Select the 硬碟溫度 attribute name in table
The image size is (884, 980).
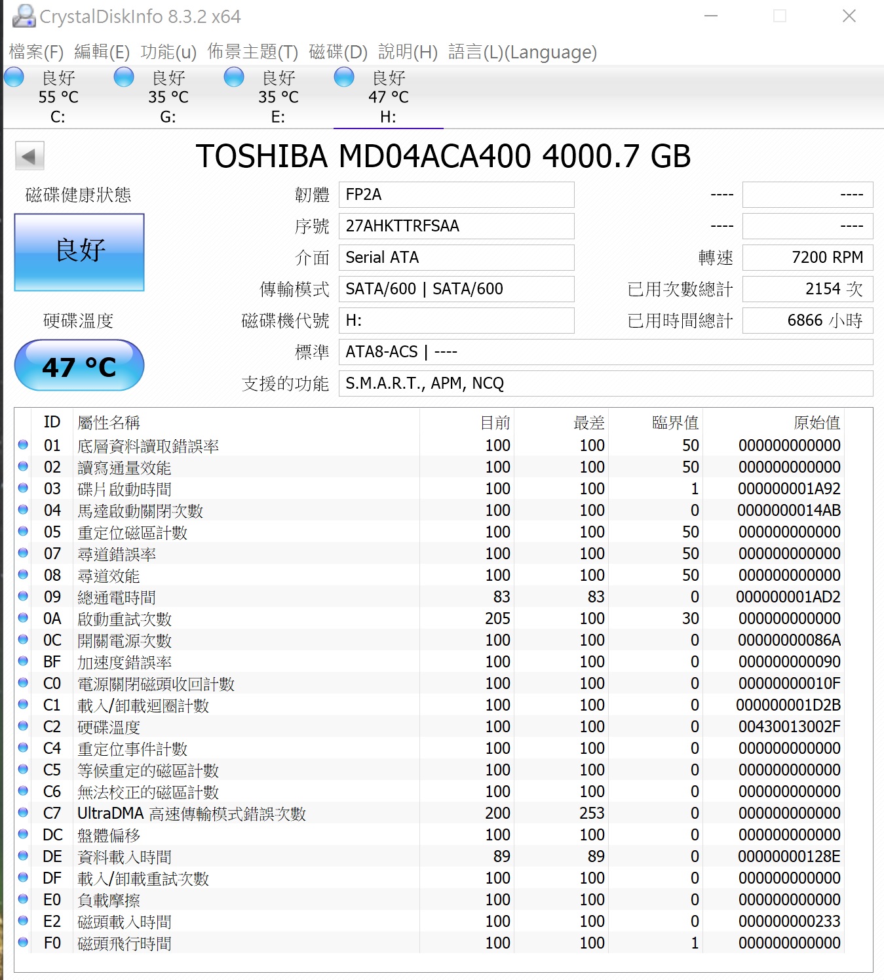[x=109, y=727]
